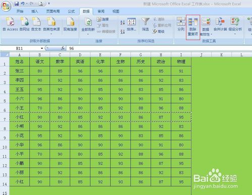Viewport: 252px width, 195px height.
Task: Click 分列 text to columns
Action: pyautogui.click(x=181, y=24)
